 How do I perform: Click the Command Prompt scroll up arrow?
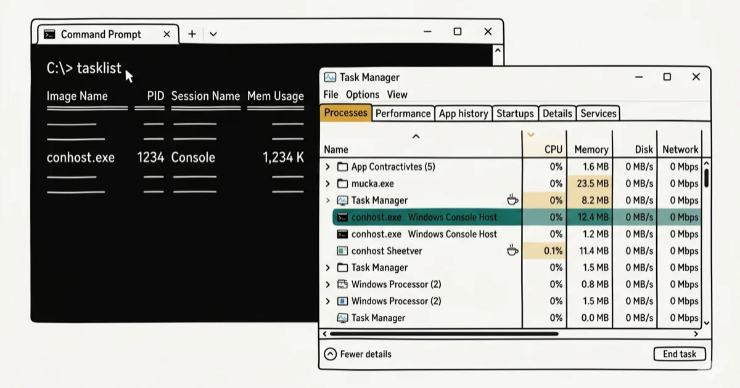click(x=498, y=52)
